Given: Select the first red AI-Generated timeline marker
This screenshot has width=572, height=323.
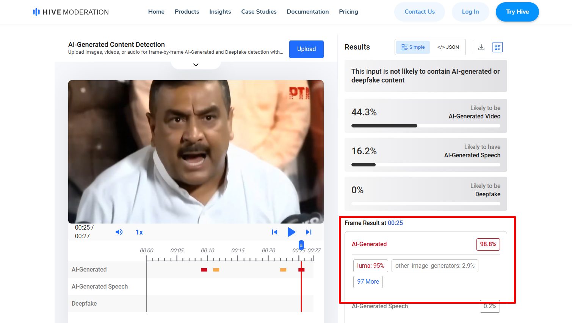Looking at the screenshot, I should click(204, 270).
